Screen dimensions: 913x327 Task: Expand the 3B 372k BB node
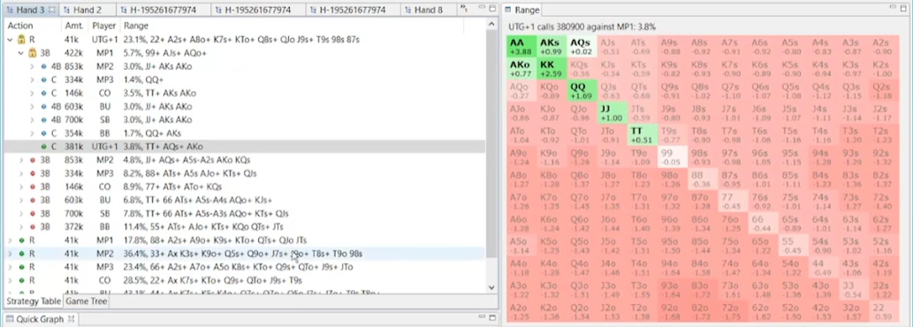tap(21, 227)
